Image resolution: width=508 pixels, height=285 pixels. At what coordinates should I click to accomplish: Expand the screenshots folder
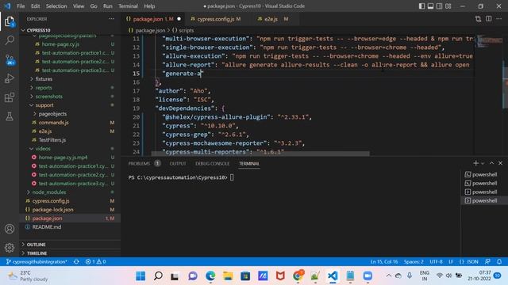[49, 97]
